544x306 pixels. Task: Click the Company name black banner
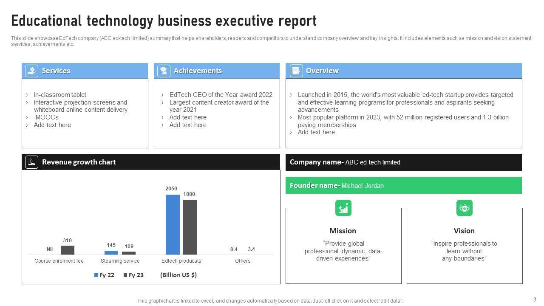tap(403, 162)
